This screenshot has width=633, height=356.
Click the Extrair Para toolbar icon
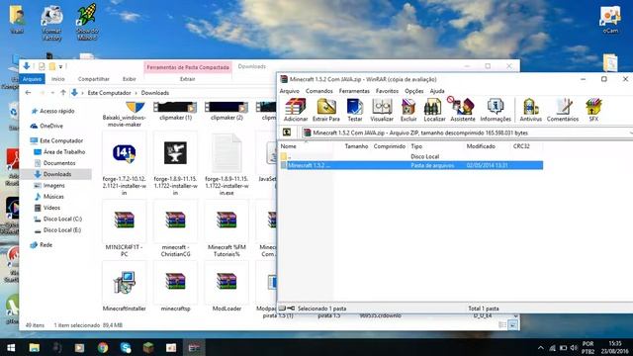326,110
